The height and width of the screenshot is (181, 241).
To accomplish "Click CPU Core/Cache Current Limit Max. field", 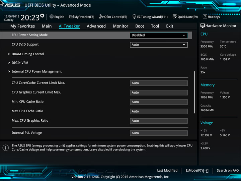I will point(159,83).
